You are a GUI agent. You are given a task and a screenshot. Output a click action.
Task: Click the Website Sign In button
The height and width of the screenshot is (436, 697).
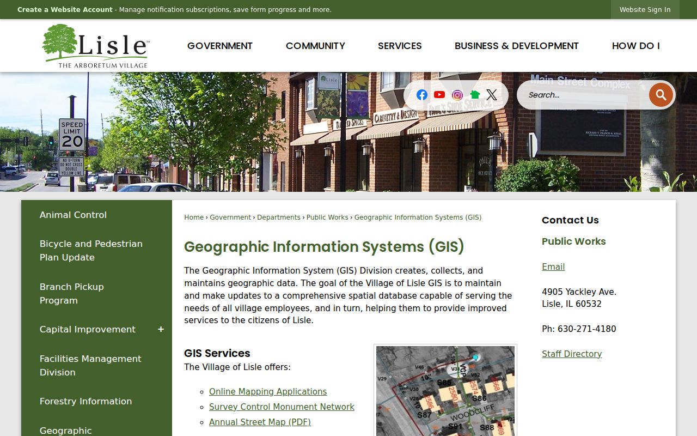click(x=645, y=10)
